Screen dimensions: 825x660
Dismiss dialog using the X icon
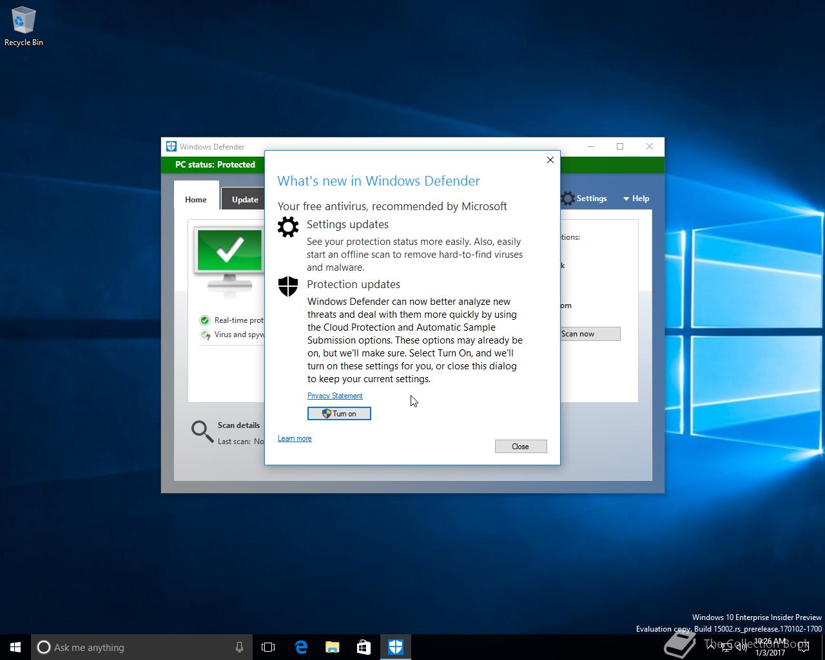pyautogui.click(x=550, y=160)
